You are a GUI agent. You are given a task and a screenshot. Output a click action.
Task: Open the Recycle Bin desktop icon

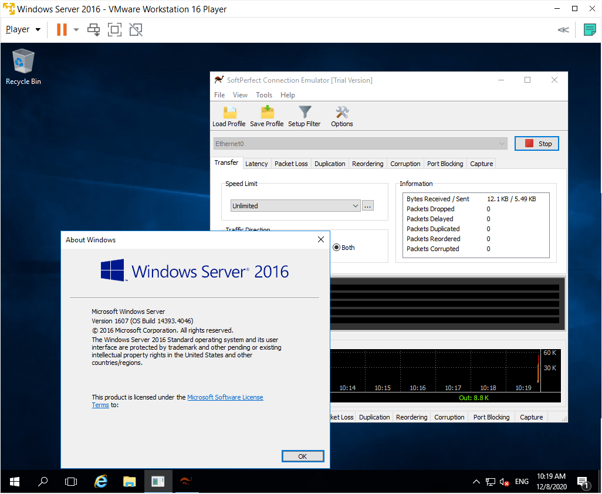point(23,67)
